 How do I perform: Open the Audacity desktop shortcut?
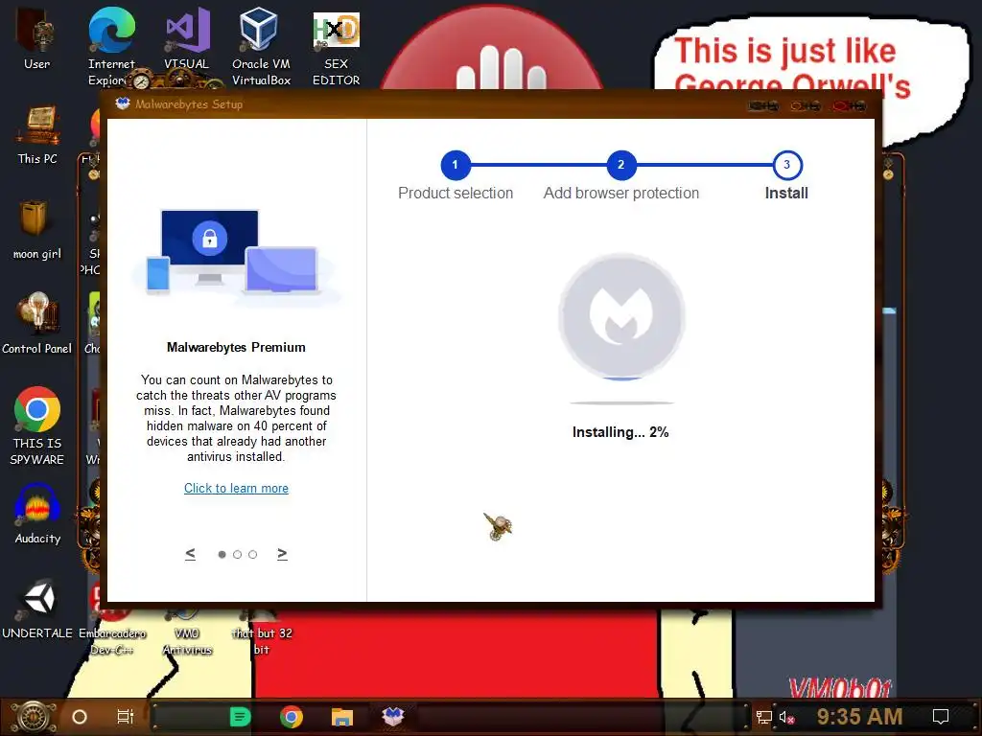pyautogui.click(x=37, y=514)
